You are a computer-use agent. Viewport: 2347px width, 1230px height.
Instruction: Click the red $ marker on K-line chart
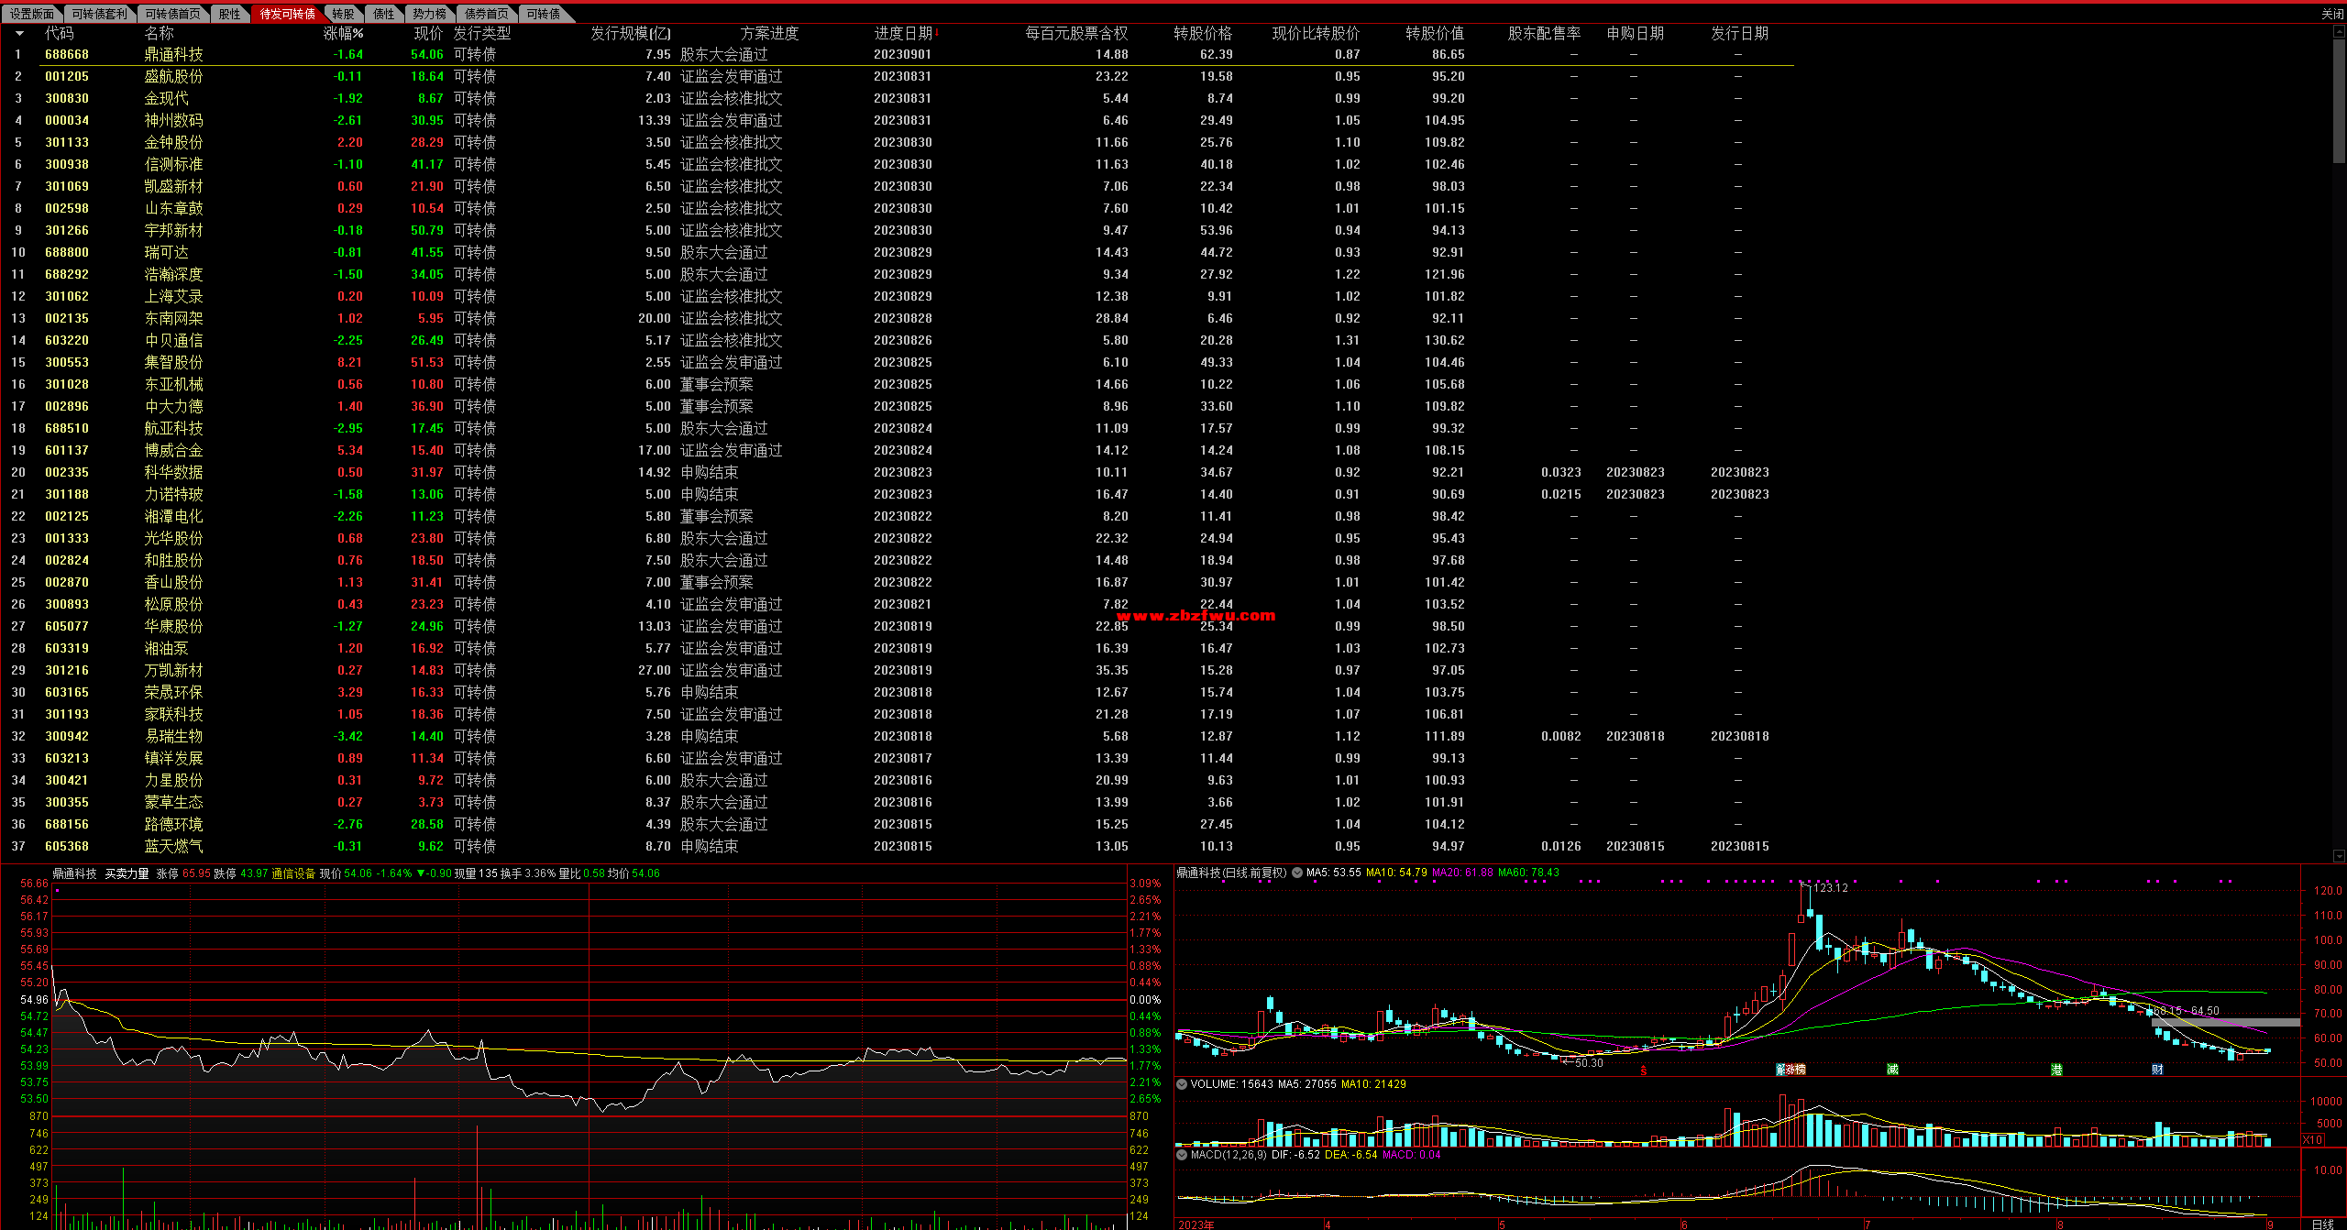coord(1644,1070)
